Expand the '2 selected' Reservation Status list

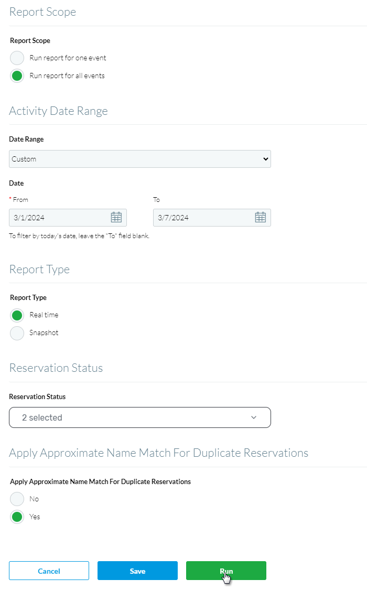(x=140, y=417)
